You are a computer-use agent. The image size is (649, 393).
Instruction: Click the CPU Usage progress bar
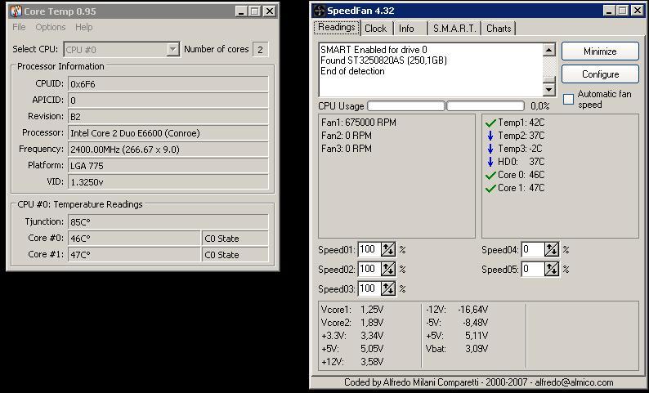click(x=406, y=106)
